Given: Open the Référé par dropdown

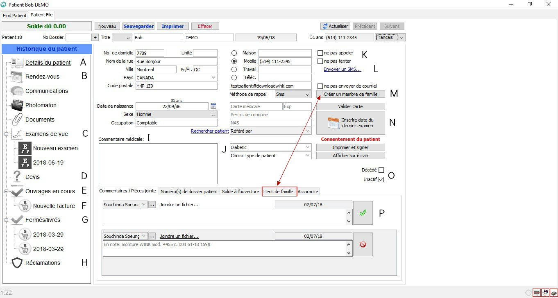Looking at the screenshot, I should pyautogui.click(x=271, y=131).
